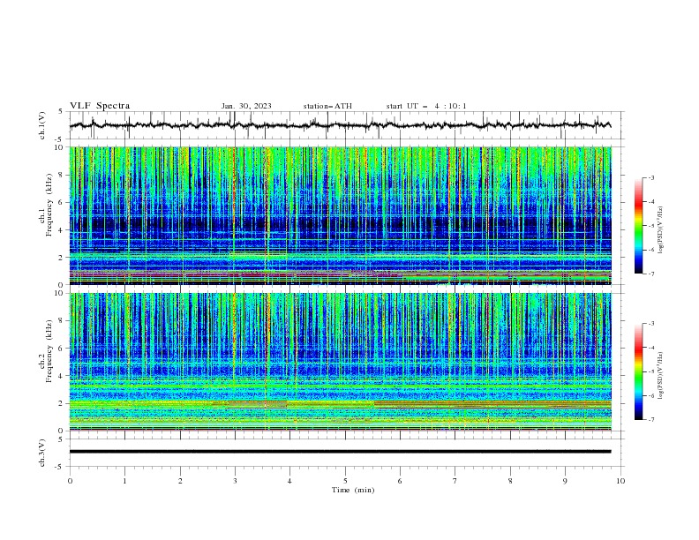Image resolution: width=699 pixels, height=540 pixels.
Task: Click the "5" volt tick of ch.1 waveform
Action: coord(61,112)
